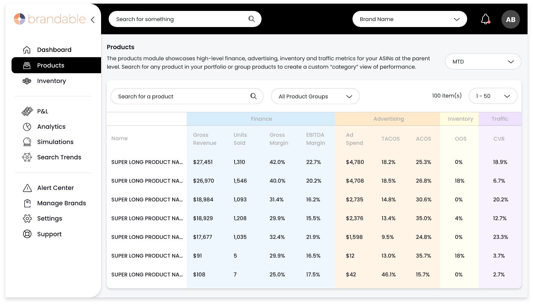533x305 pixels.
Task: Open the MTD date range dropdown
Action: pyautogui.click(x=483, y=62)
